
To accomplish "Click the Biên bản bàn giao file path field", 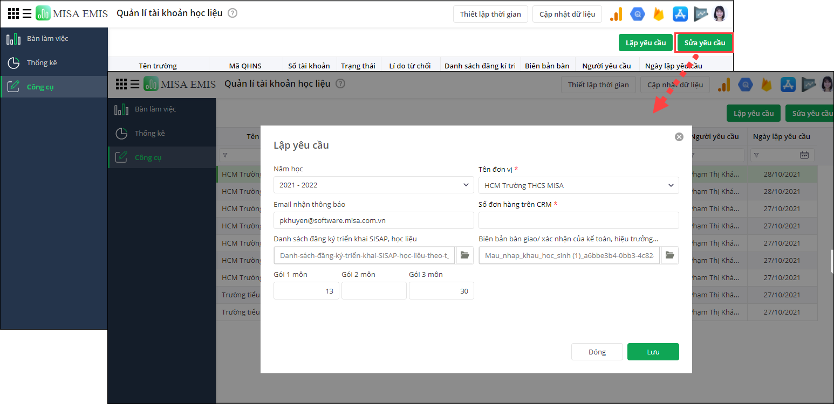I will pyautogui.click(x=569, y=255).
